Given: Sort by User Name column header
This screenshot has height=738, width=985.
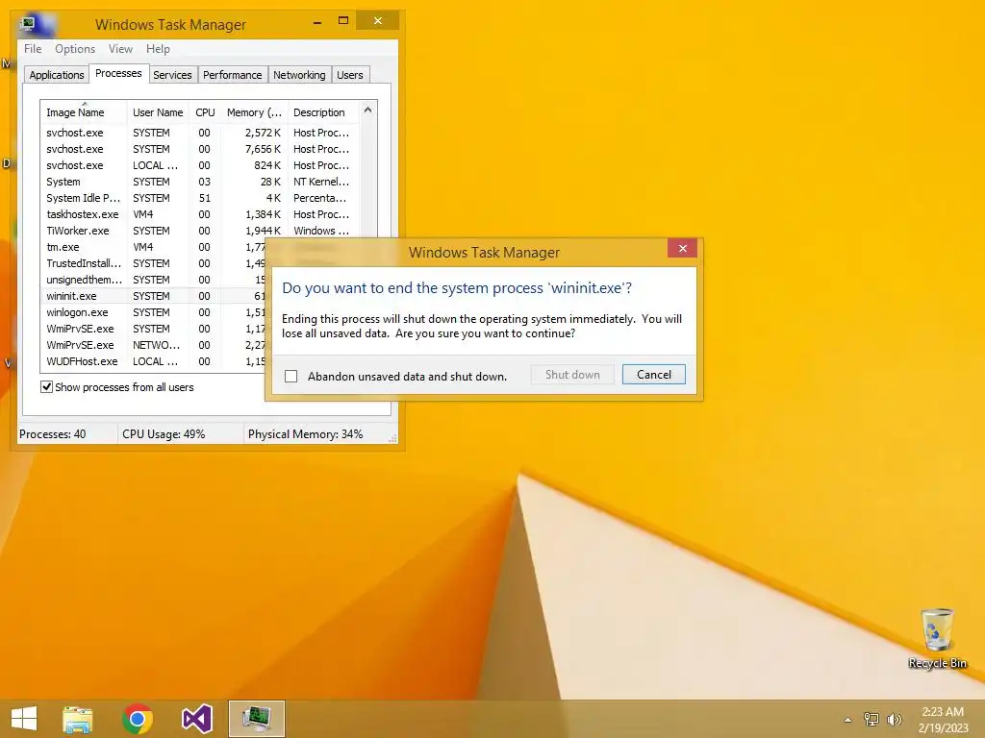Looking at the screenshot, I should (158, 112).
